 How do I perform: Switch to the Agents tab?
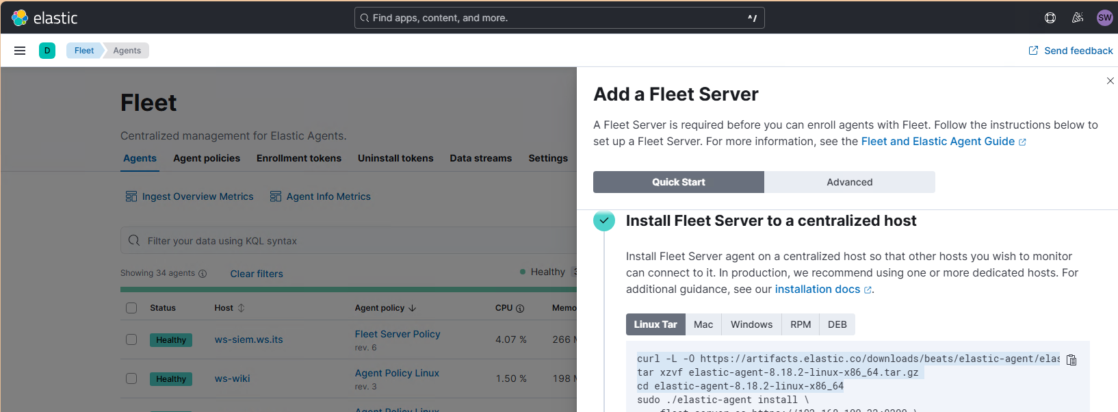140,158
